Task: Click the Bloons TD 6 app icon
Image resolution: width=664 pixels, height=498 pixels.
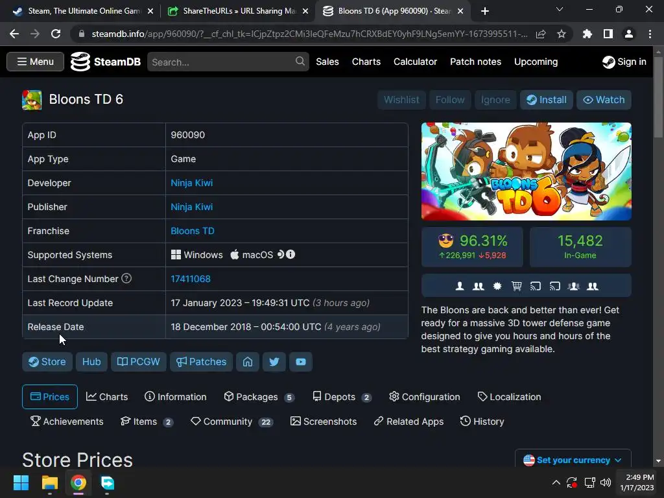Action: pyautogui.click(x=32, y=100)
